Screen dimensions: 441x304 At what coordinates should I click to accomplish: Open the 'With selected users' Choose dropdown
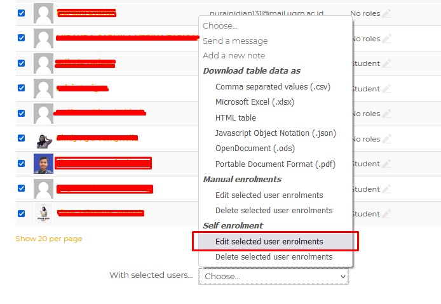273,276
